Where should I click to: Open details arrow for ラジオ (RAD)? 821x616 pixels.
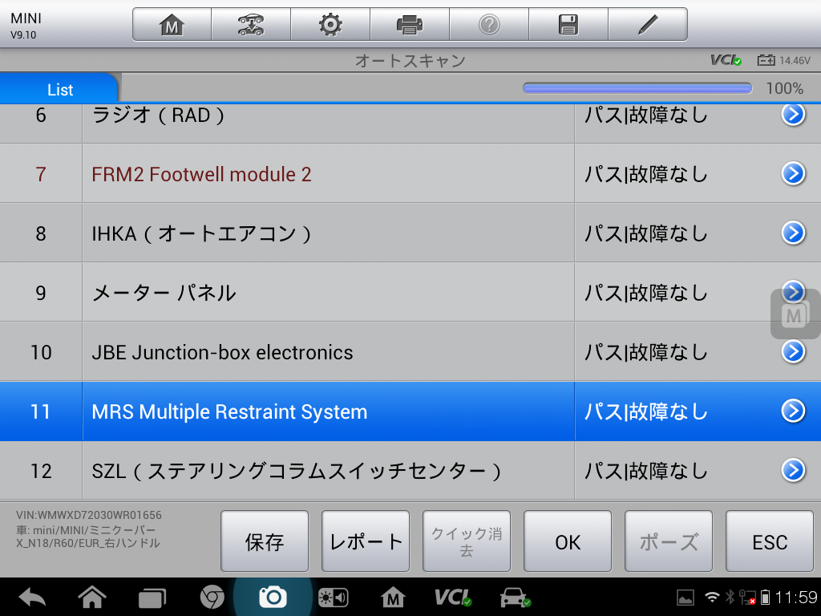tap(793, 114)
